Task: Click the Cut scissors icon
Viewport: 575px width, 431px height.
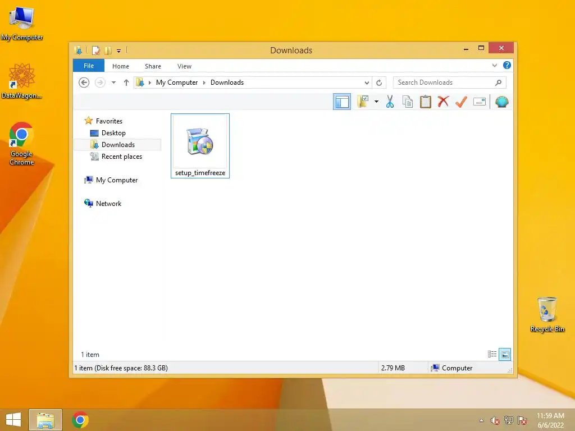Action: (390, 102)
